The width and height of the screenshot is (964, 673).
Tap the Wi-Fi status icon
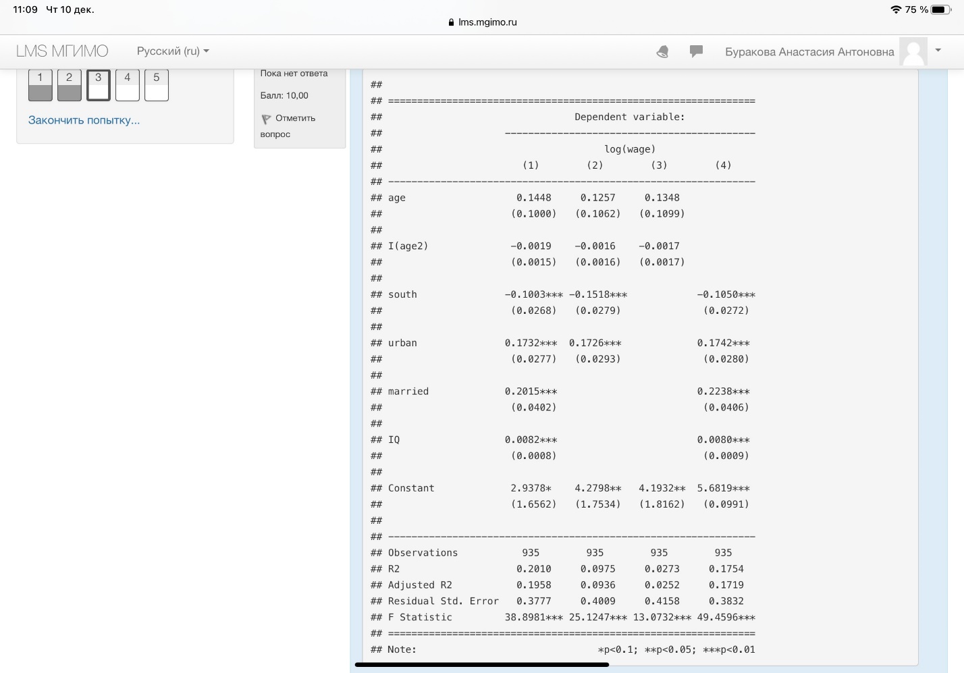pyautogui.click(x=896, y=9)
